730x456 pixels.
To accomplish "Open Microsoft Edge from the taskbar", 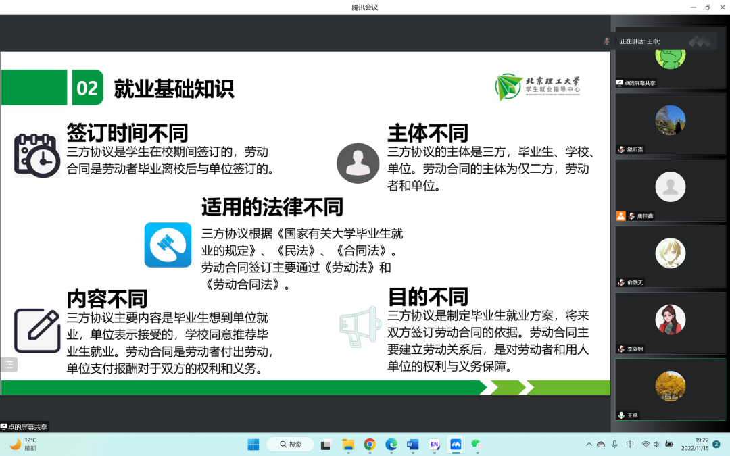I will (x=391, y=445).
